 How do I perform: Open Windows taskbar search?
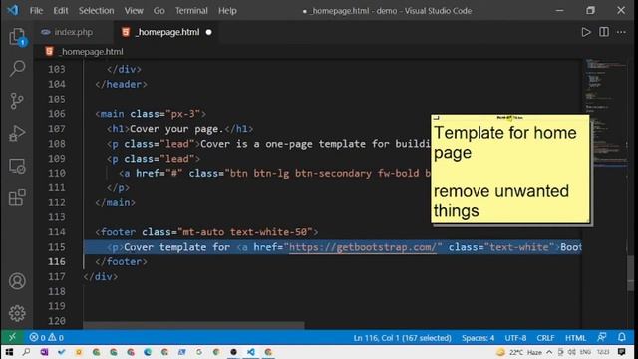pyautogui.click(x=27, y=352)
